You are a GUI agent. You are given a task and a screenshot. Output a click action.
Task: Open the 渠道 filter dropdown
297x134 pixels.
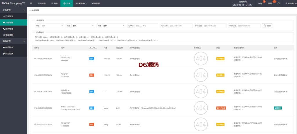(83, 26)
